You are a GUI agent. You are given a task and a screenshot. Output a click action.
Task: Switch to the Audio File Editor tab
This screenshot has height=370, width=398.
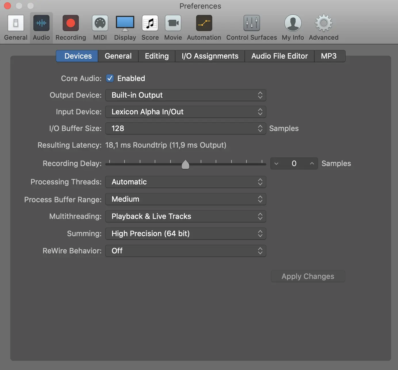279,56
